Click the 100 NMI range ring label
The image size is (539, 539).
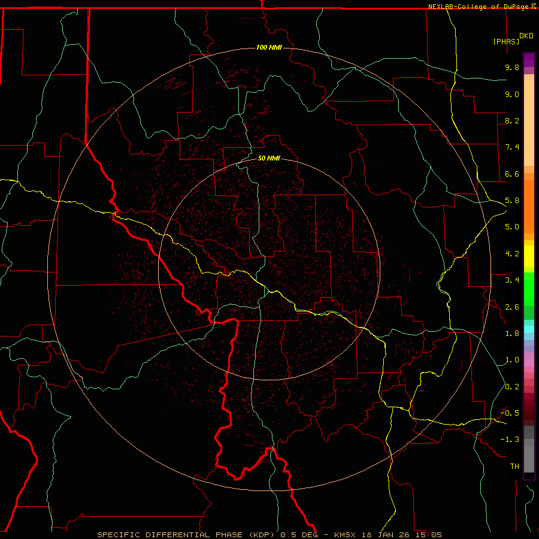pos(269,47)
